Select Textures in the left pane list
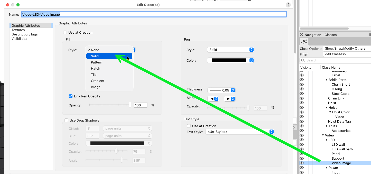Viewport: 371px width, 174px height. click(x=18, y=30)
